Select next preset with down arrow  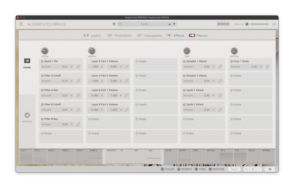tap(174, 24)
